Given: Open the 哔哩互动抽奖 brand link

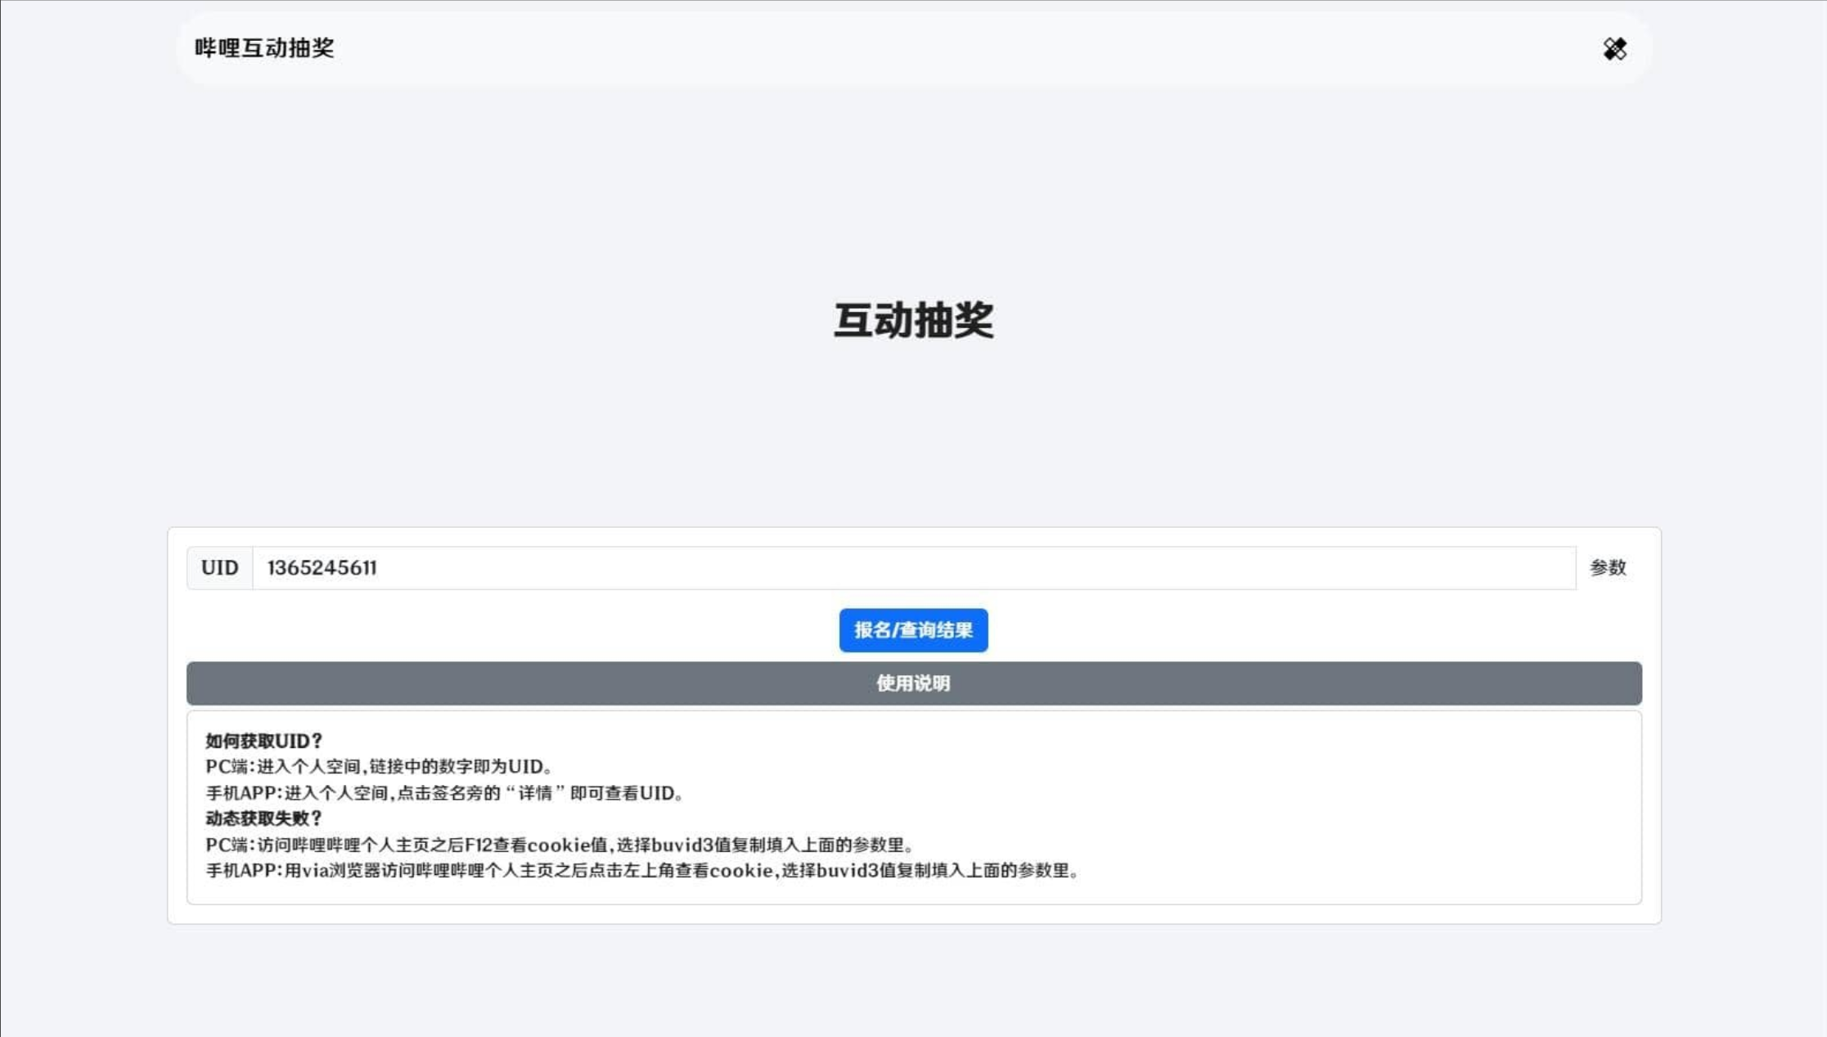Looking at the screenshot, I should tap(264, 48).
